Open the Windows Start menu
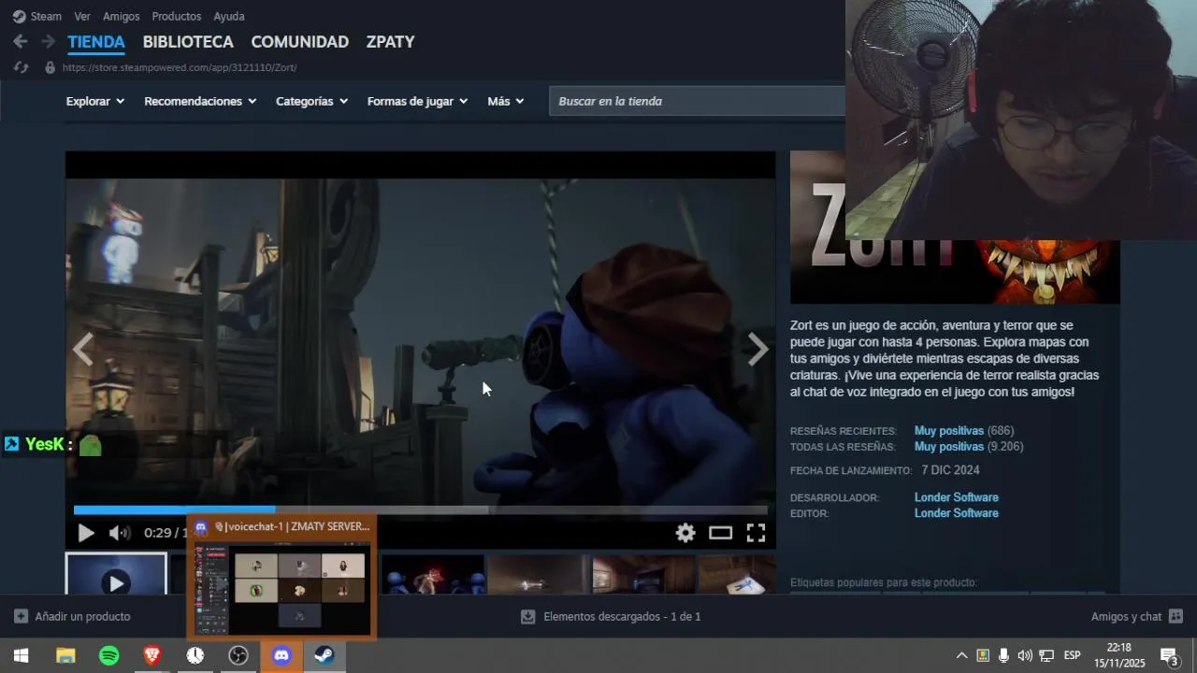 pos(21,655)
